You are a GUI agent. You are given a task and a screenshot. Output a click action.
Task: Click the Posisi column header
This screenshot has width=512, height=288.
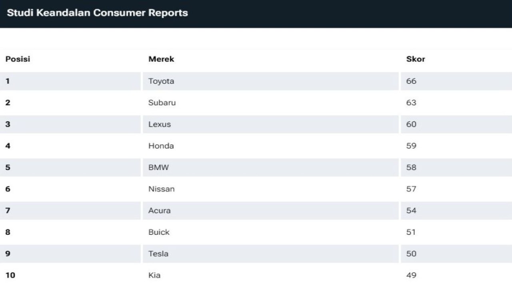pos(18,59)
